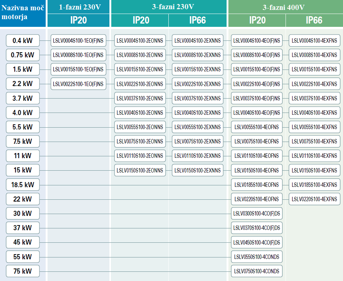Select model LSLV0037S100-2EONNS
343x281 pixels.
[140, 98]
